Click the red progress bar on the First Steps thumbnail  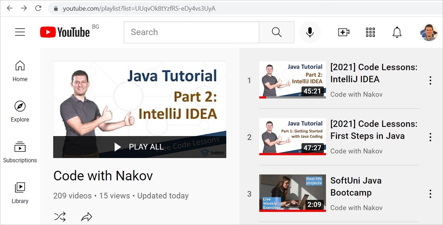(292, 154)
